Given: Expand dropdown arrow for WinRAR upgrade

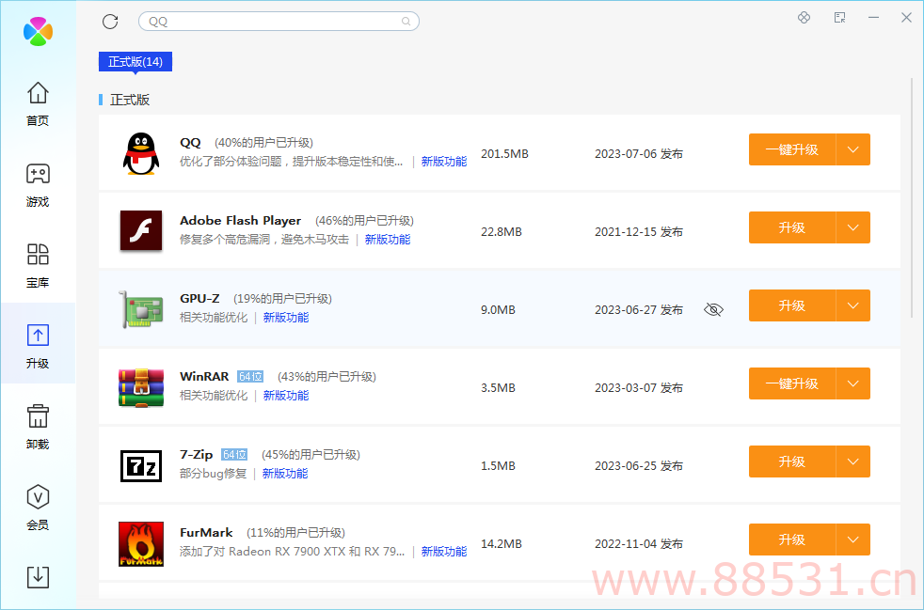Looking at the screenshot, I should coord(852,383).
